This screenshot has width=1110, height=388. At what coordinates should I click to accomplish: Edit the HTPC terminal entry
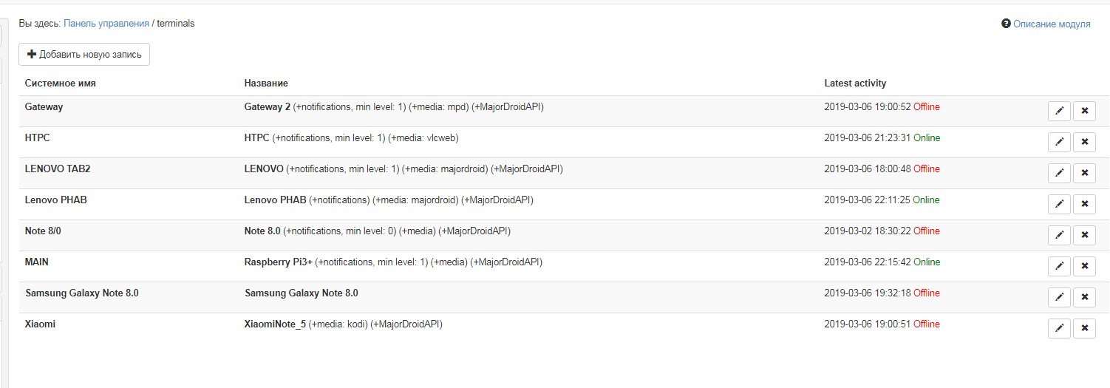(x=1059, y=142)
